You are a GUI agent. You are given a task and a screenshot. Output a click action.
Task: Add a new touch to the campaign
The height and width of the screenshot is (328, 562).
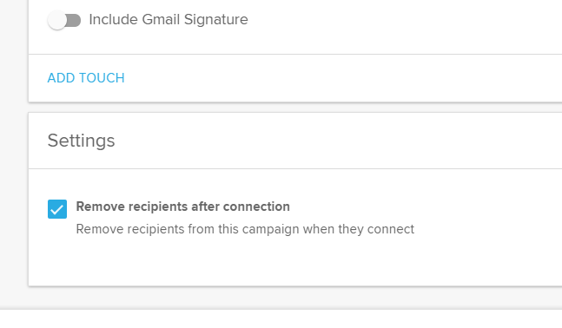(86, 78)
